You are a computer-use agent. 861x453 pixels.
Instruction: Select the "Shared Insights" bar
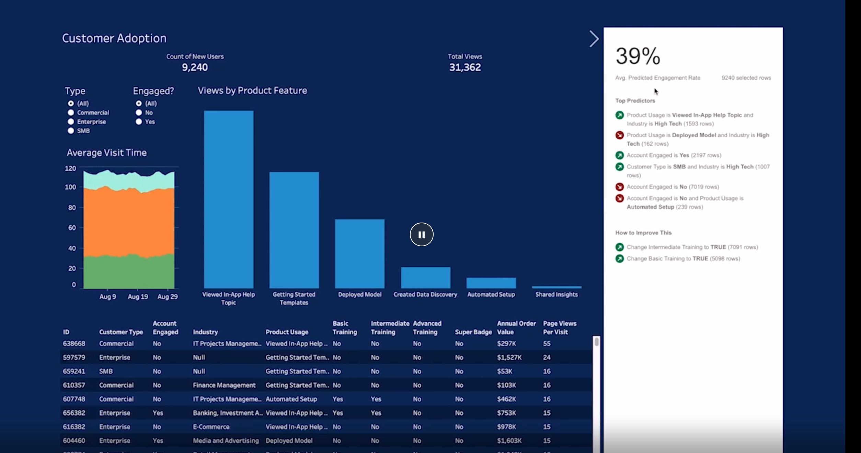[x=556, y=287]
